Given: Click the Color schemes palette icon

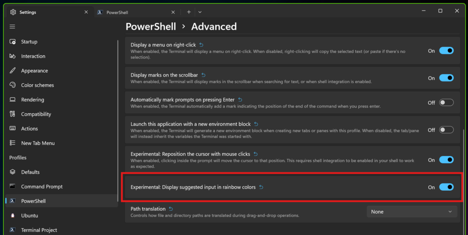Looking at the screenshot, I should coord(12,85).
